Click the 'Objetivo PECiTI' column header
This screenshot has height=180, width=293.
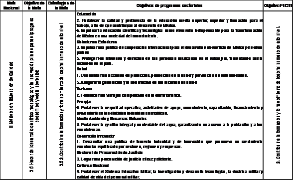(x=278, y=5)
